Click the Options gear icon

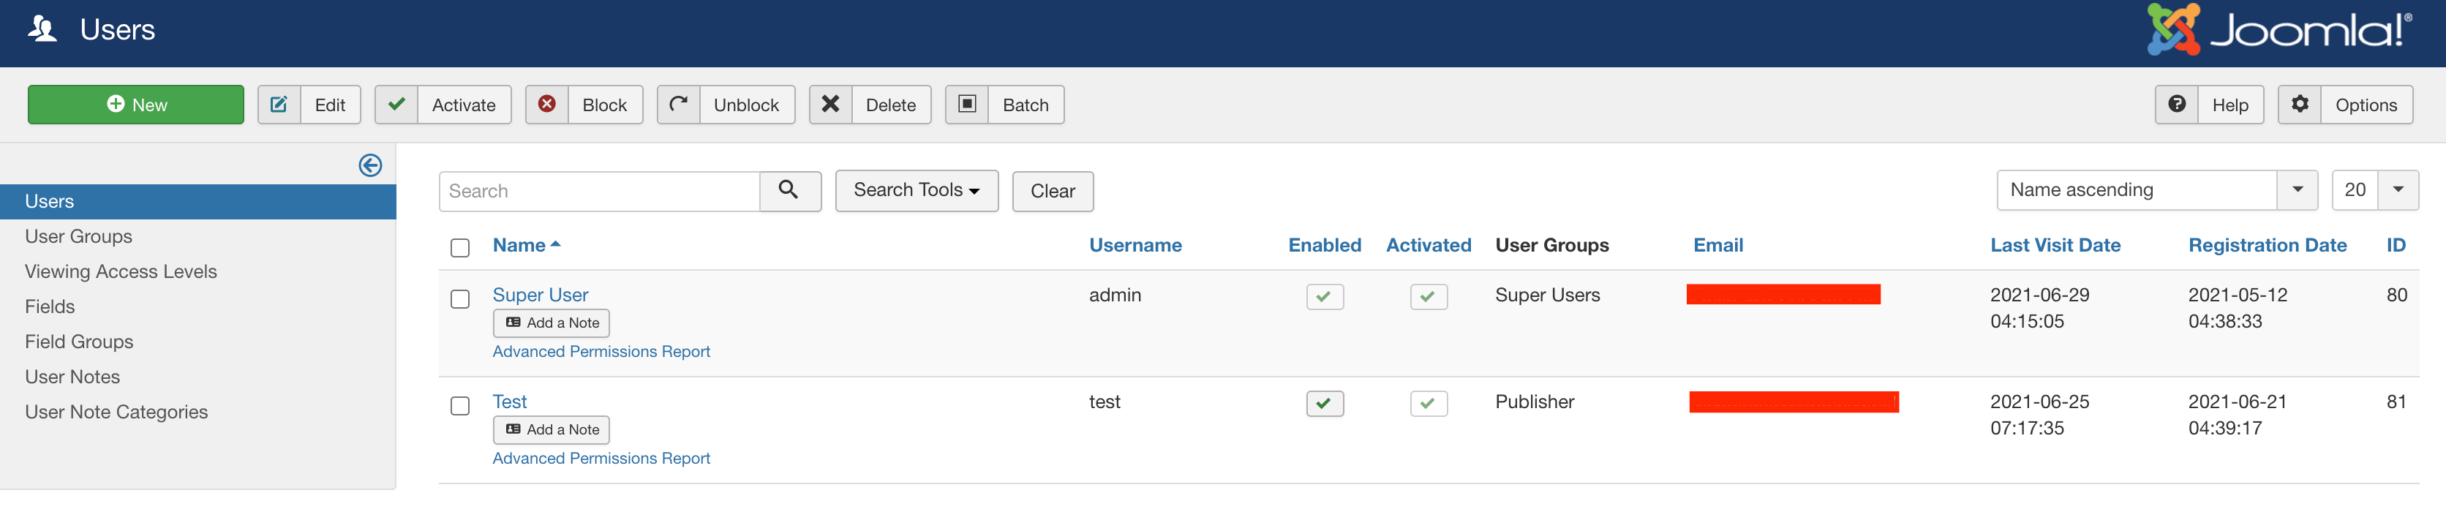click(x=2300, y=105)
